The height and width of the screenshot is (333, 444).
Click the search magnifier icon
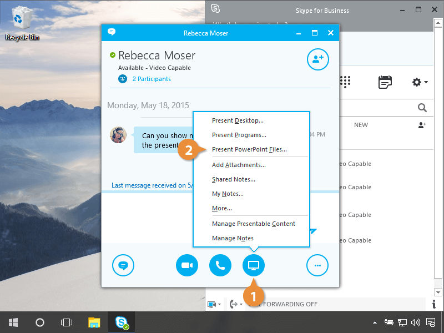tap(422, 108)
